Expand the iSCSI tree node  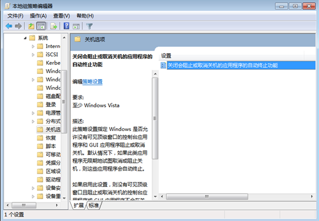33,55
